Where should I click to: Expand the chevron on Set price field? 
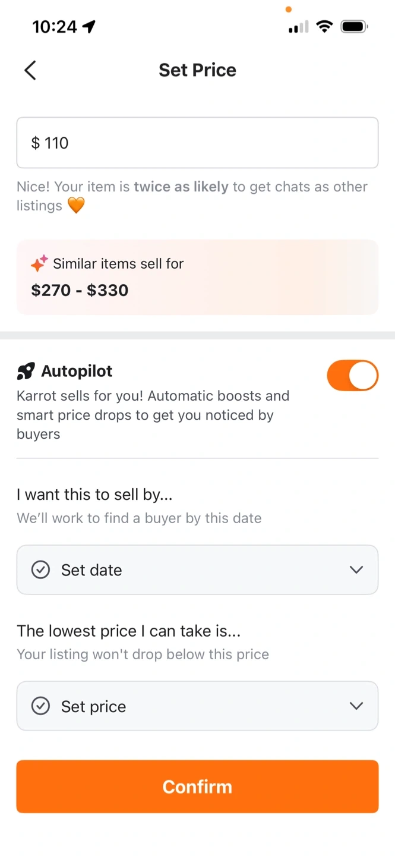(356, 706)
